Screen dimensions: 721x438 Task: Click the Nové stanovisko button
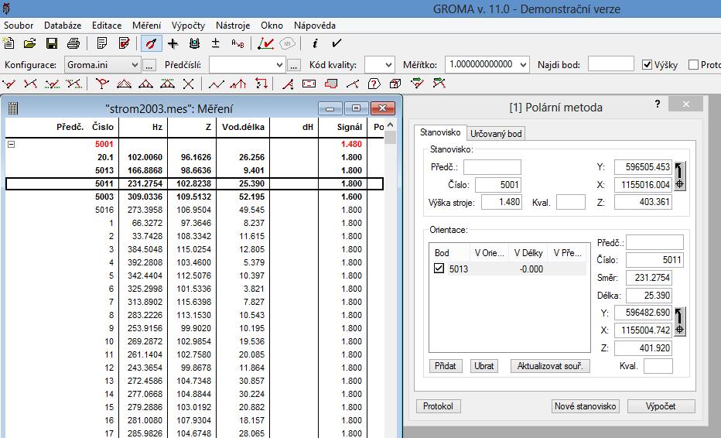(585, 405)
